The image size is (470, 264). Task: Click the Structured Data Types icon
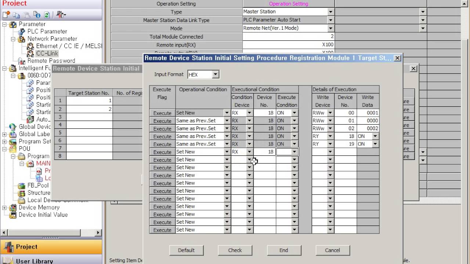[x=22, y=193]
